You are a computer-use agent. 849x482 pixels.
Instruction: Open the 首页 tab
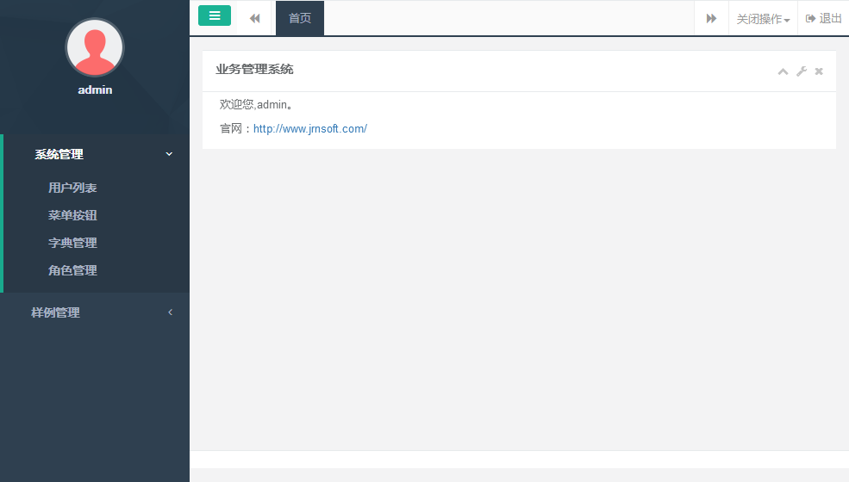[300, 18]
